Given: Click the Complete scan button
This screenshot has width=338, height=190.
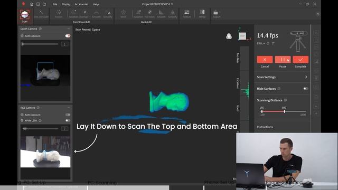Looking at the screenshot, I should (301, 60).
